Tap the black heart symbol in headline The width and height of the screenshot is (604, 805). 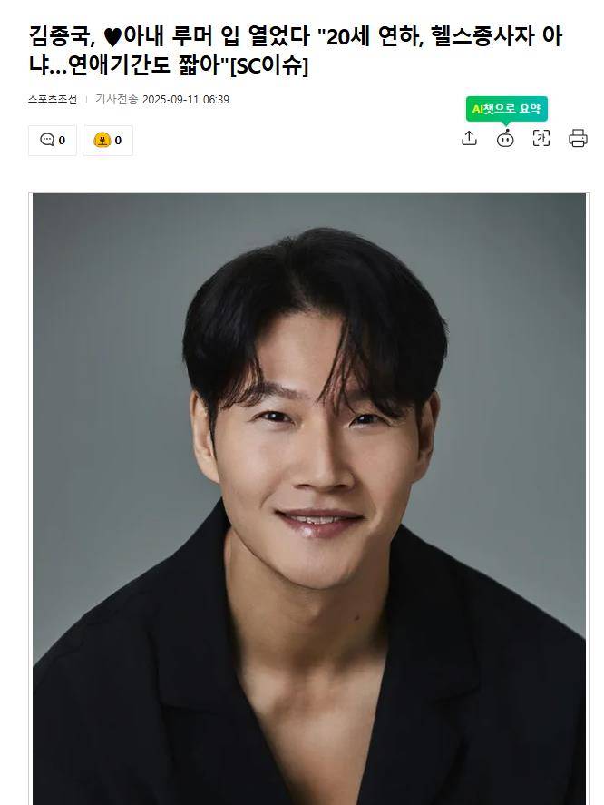pos(112,37)
